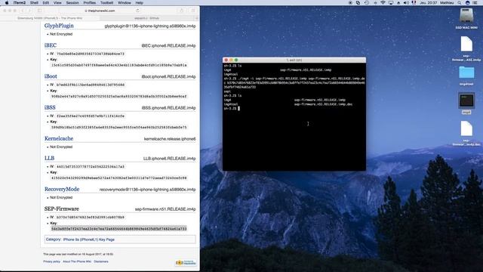483x272 pixels.
Task: Open the About The iPhone Wiki link
Action: 77,261
